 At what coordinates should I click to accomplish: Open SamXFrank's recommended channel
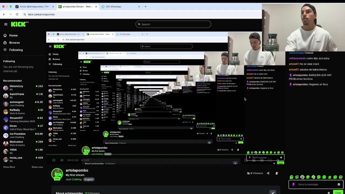click(x=23, y=96)
